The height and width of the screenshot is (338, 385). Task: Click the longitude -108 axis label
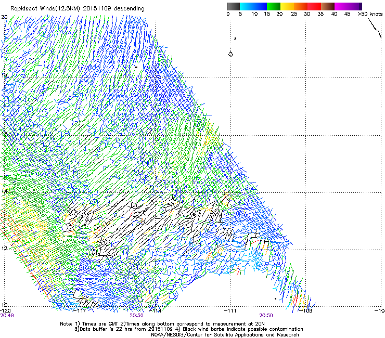click(306, 311)
